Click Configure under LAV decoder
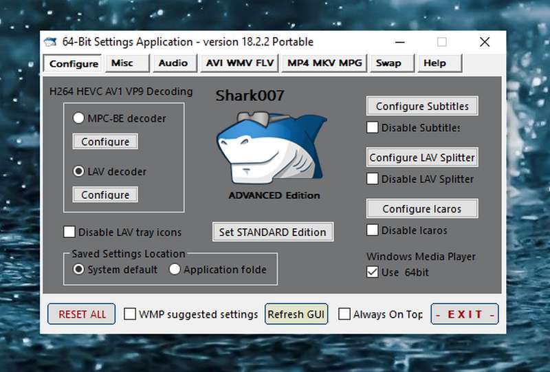The height and width of the screenshot is (372, 550). coord(105,195)
